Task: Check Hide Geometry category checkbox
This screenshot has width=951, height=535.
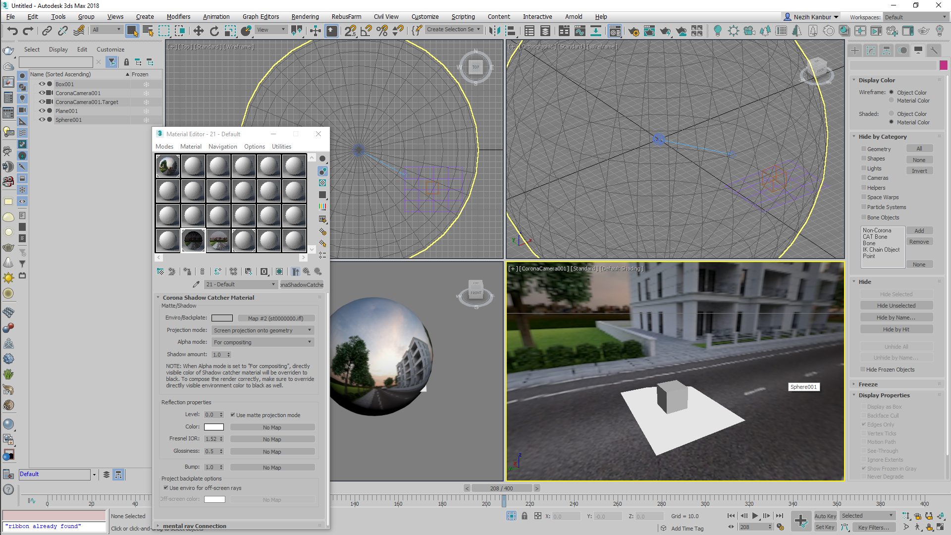Action: point(864,149)
